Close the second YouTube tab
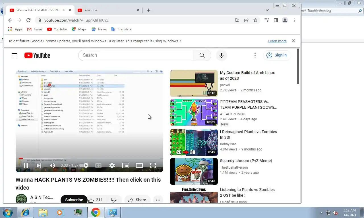 coord(138,10)
